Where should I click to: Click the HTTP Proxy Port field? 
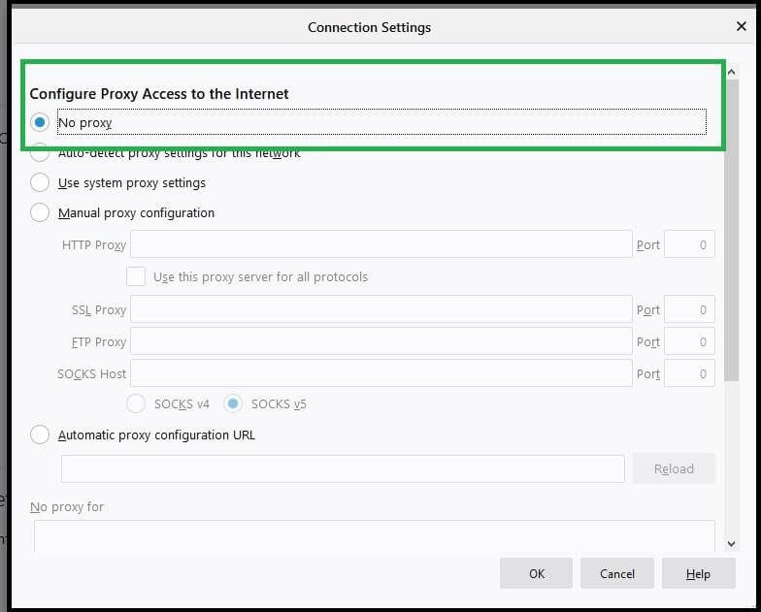(x=689, y=244)
